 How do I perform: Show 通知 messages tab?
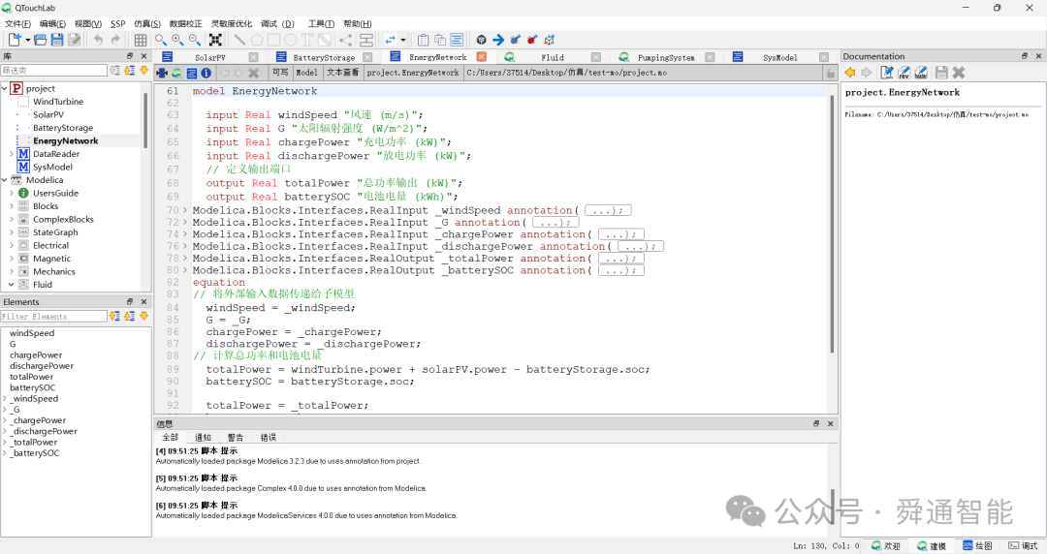[x=203, y=437]
